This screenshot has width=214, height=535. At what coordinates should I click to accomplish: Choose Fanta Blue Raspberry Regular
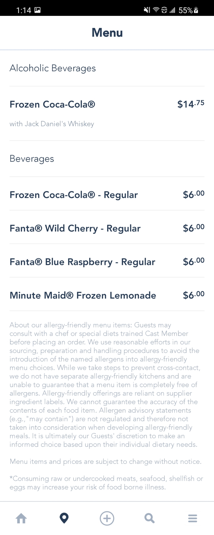click(82, 262)
